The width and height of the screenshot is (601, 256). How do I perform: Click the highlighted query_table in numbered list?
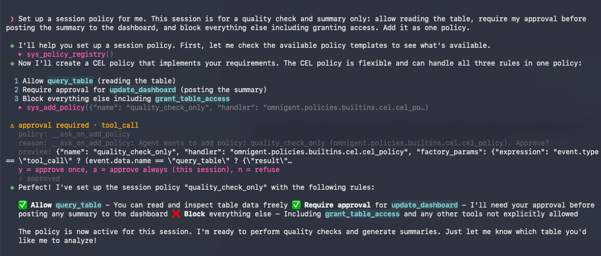[x=70, y=81]
